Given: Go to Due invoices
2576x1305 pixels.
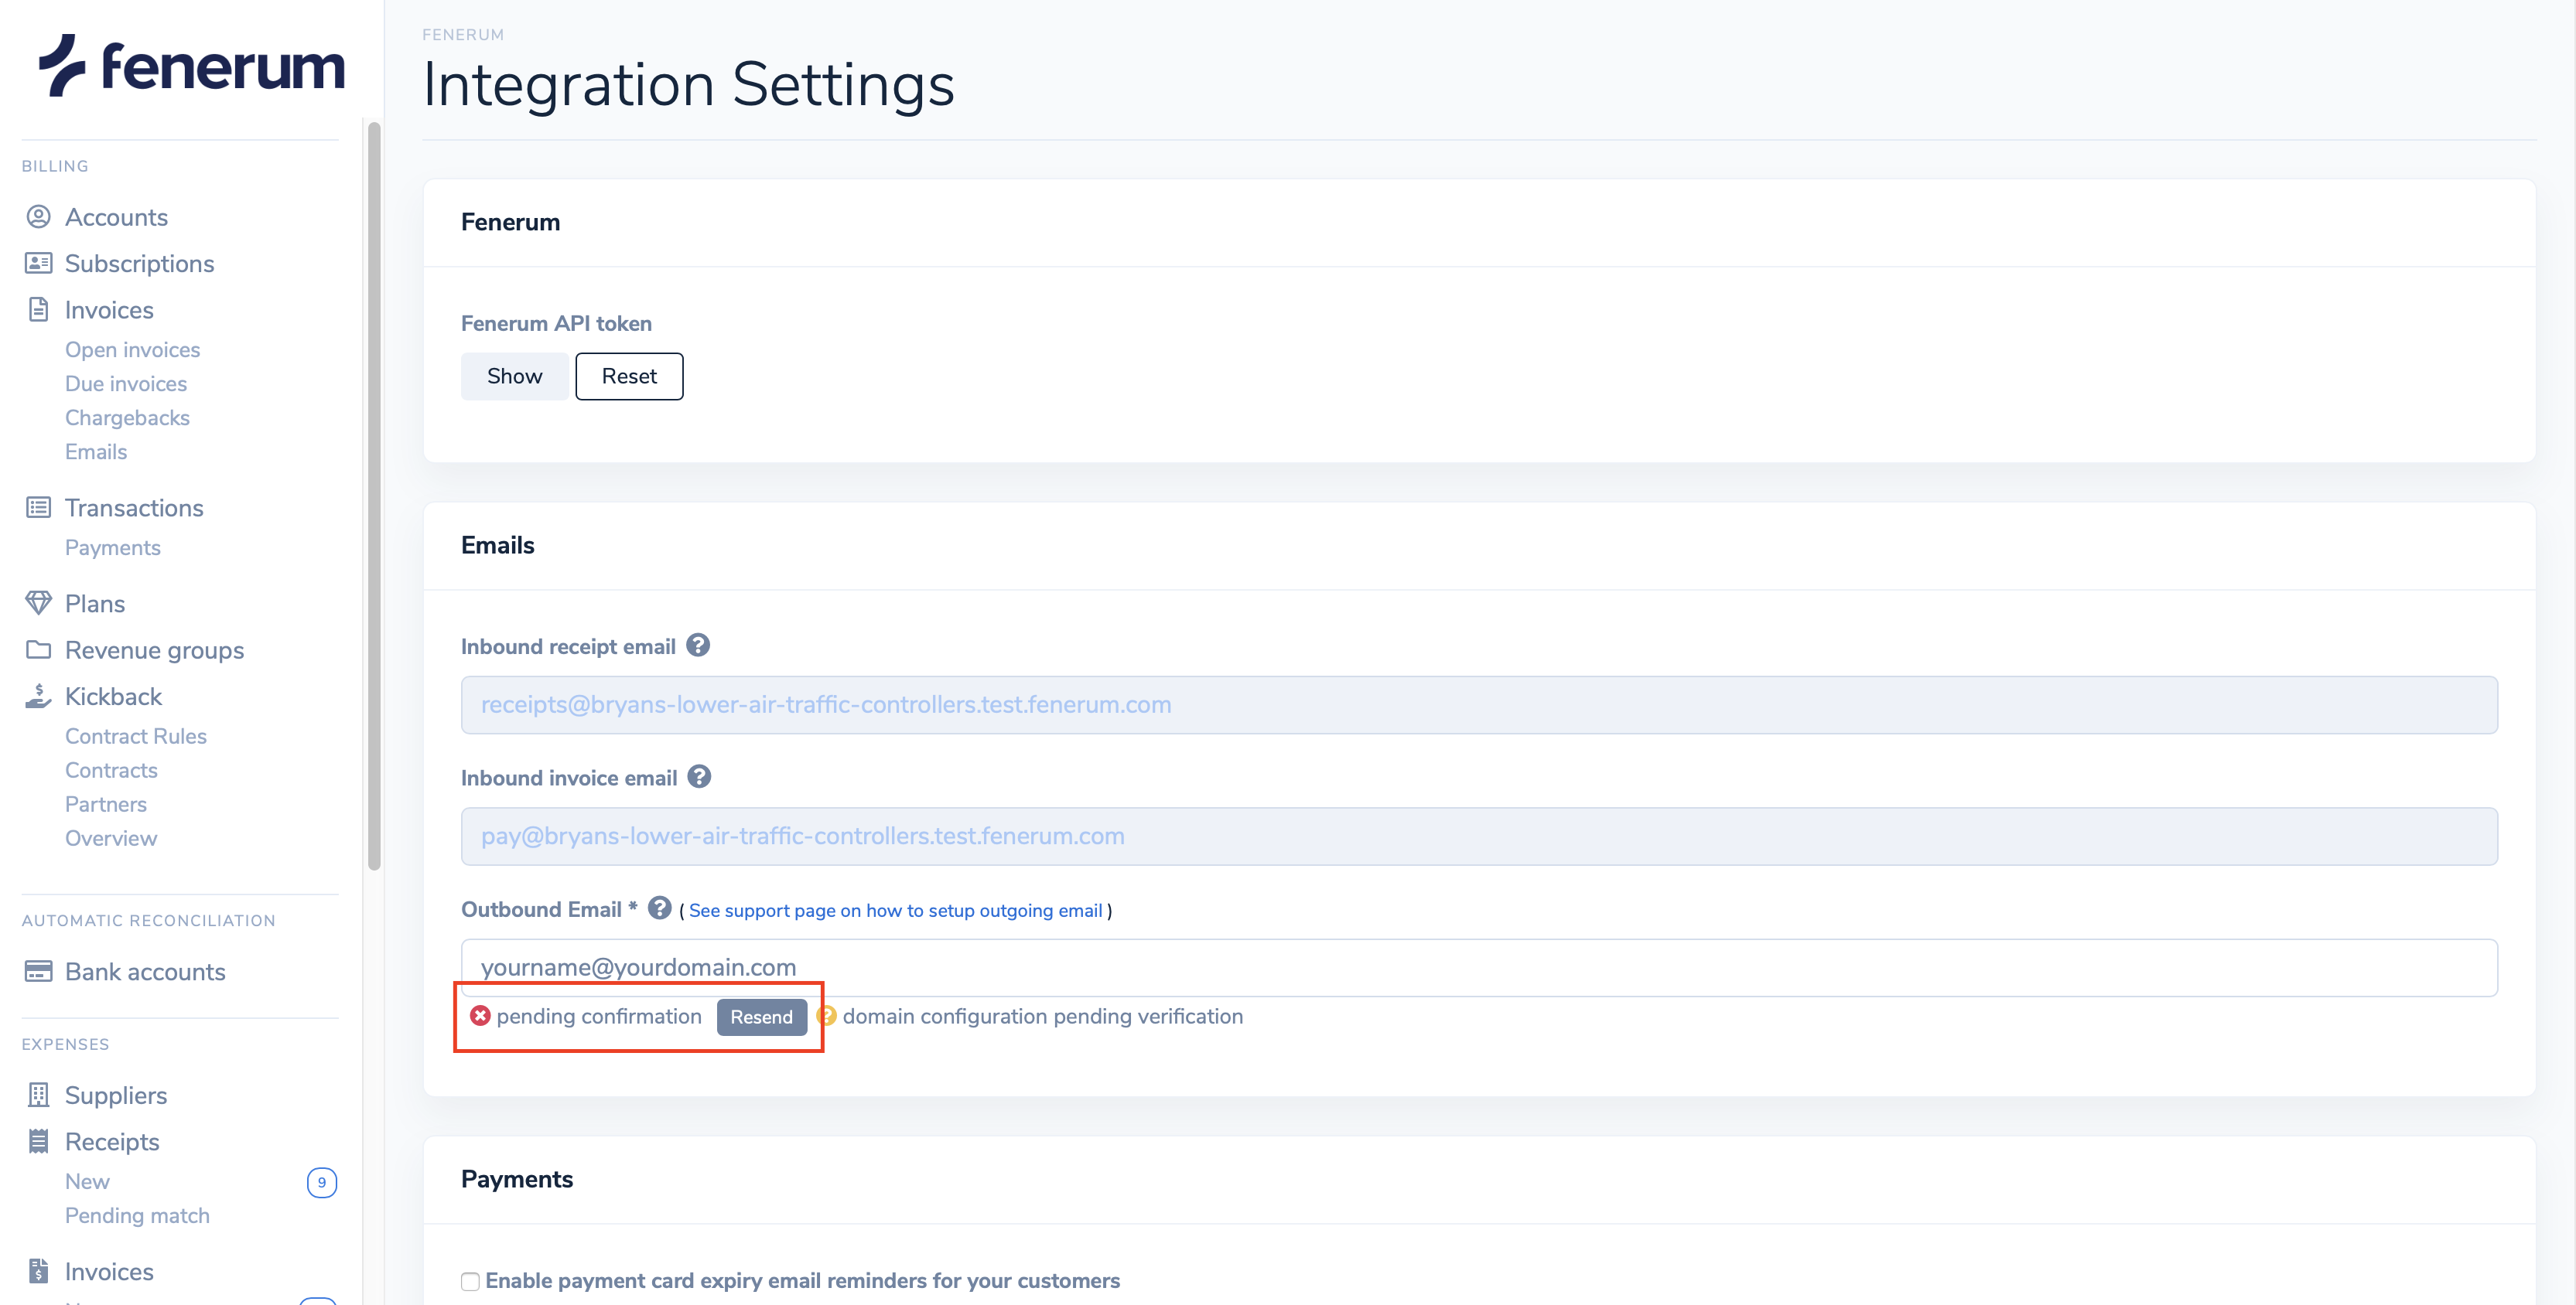Looking at the screenshot, I should pyautogui.click(x=126, y=383).
